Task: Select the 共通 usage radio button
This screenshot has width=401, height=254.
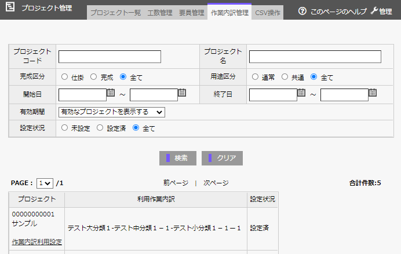Action: 284,77
